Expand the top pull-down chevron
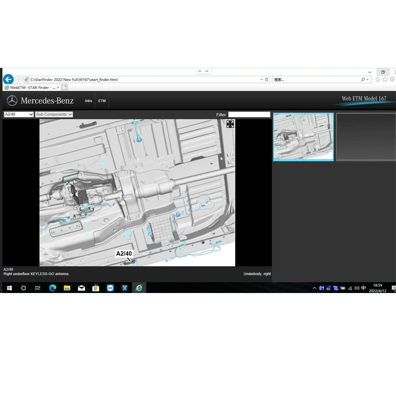Viewport: 396px width, 396px height. [207, 71]
